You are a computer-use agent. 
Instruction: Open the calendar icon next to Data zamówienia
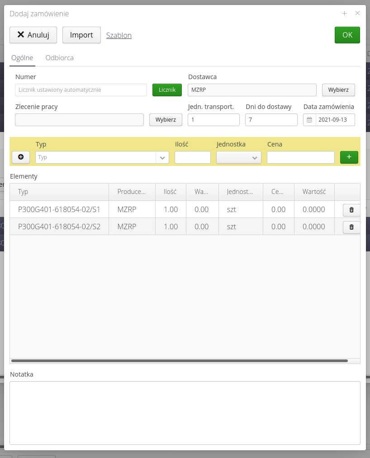[x=310, y=119]
